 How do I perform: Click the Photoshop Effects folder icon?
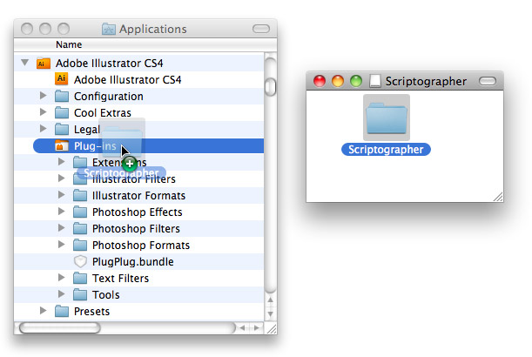click(x=80, y=212)
